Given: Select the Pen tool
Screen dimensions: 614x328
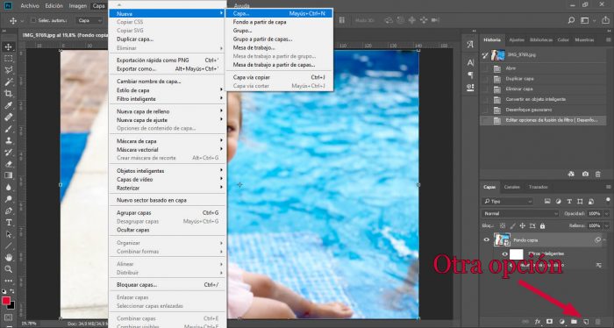Looking at the screenshot, I should [8, 211].
